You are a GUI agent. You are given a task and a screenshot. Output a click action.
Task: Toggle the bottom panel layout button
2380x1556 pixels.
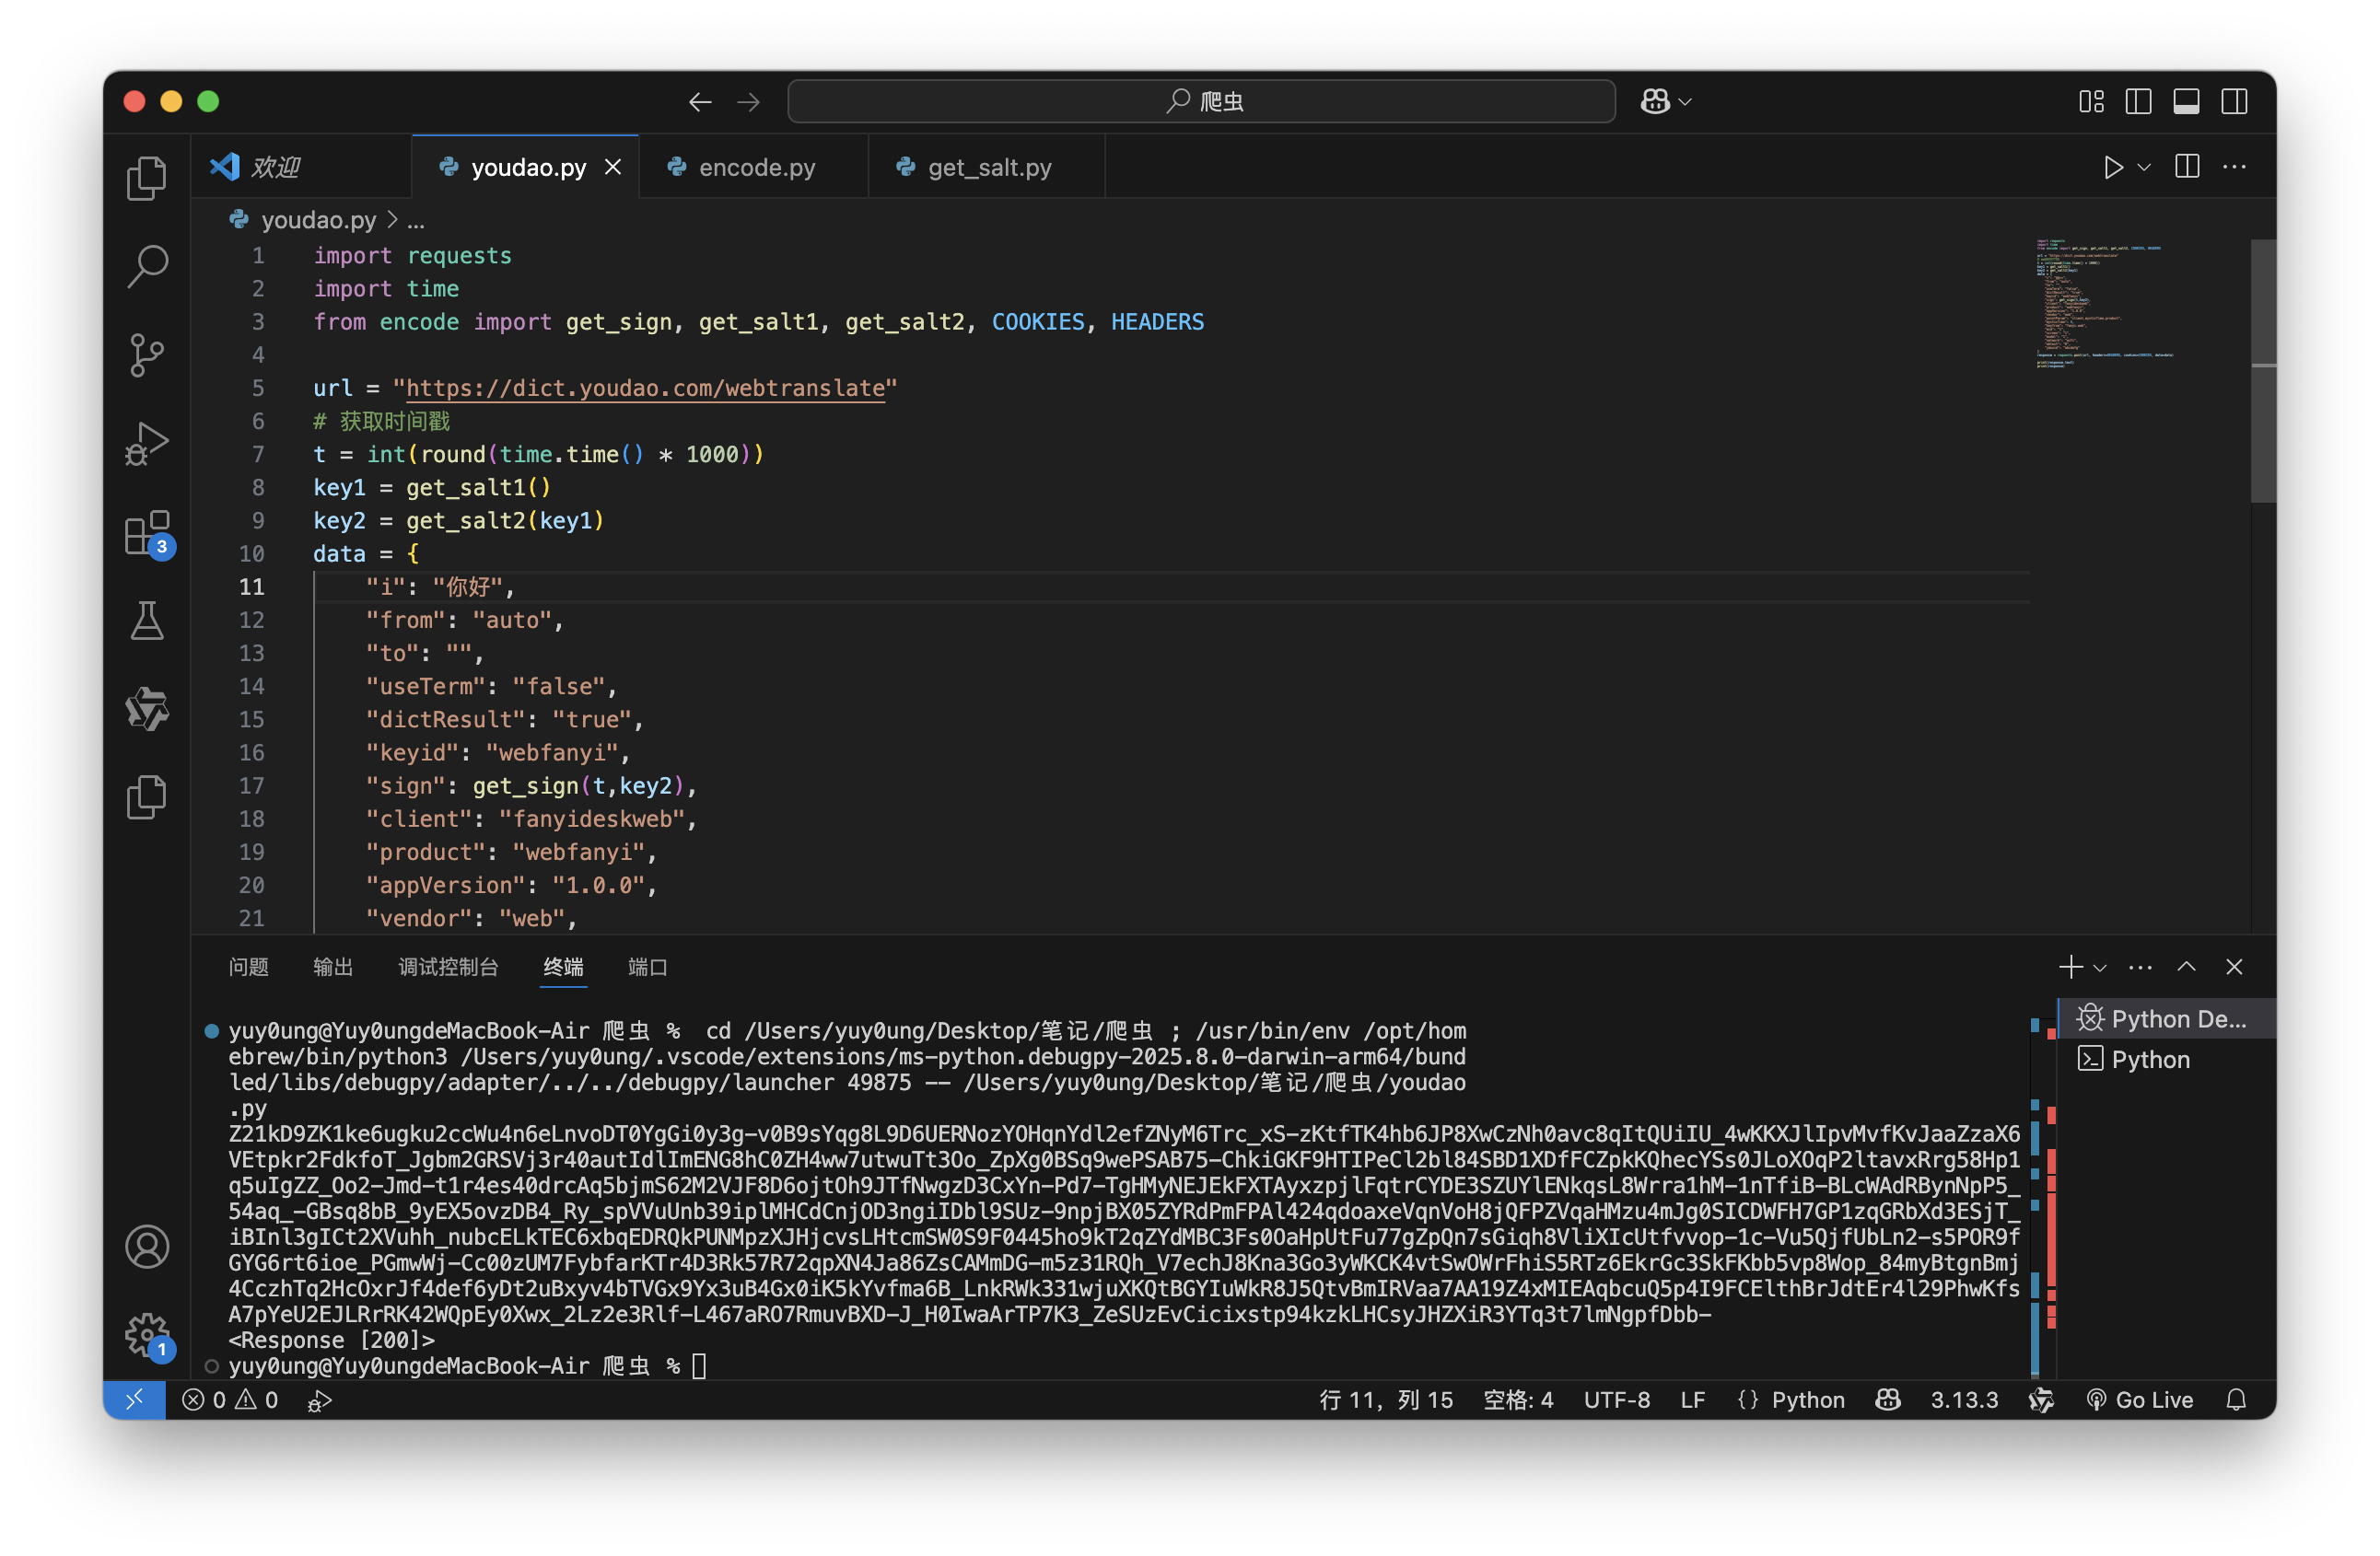(2186, 101)
